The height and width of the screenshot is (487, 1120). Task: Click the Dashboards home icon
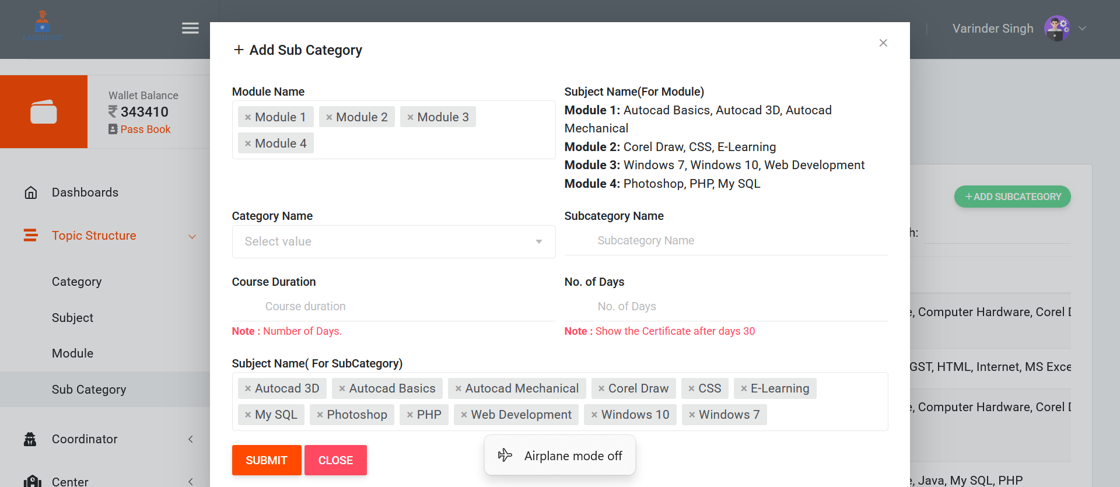pyautogui.click(x=31, y=192)
